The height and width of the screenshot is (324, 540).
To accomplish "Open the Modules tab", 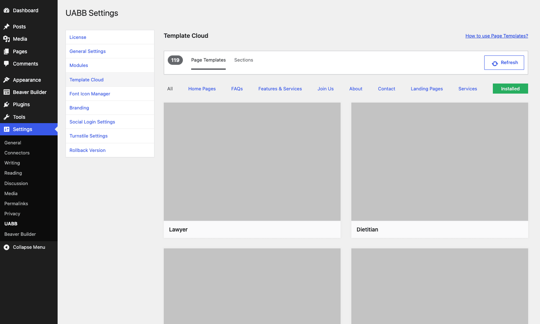I will point(110,65).
